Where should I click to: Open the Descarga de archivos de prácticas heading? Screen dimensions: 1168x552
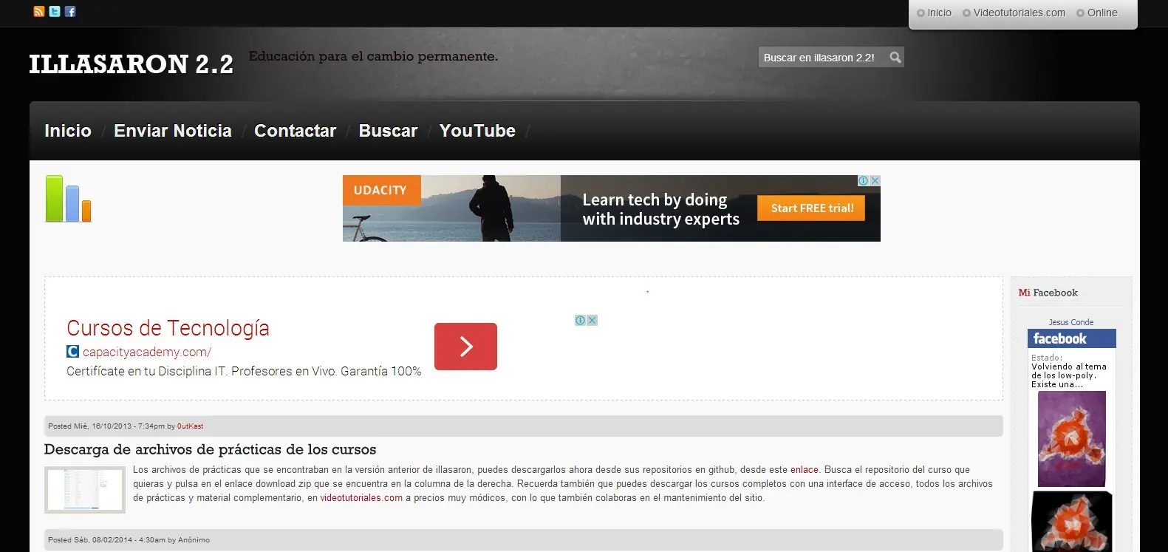click(x=210, y=449)
